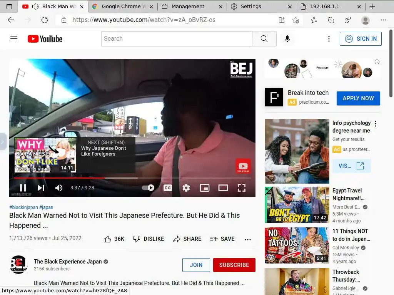The width and height of the screenshot is (394, 295).
Task: Open the psychology degree ad three-dot menu
Action: (x=376, y=123)
